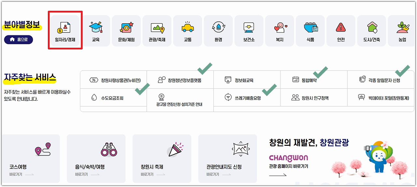Open the 교통 category icon

[x=187, y=31]
